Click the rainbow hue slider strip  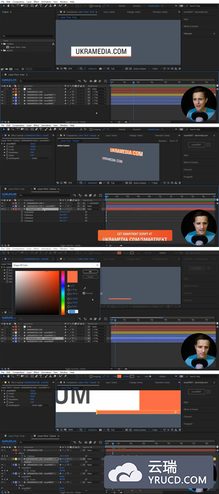(x=63, y=293)
